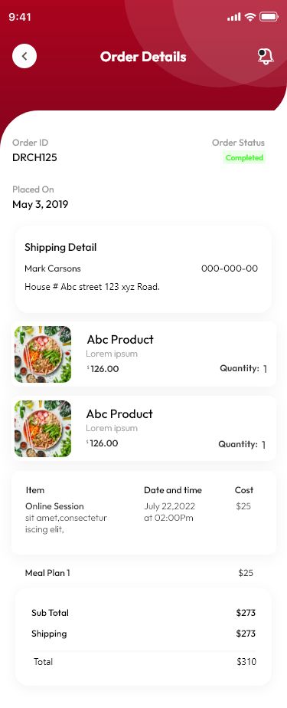Select the Completed order status badge
Screen dimensions: 287x708
[244, 157]
